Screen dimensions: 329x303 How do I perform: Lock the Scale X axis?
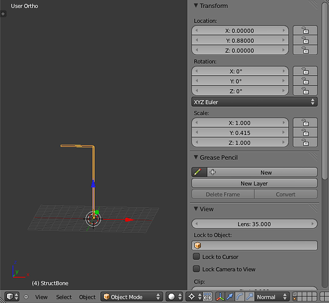coord(305,122)
